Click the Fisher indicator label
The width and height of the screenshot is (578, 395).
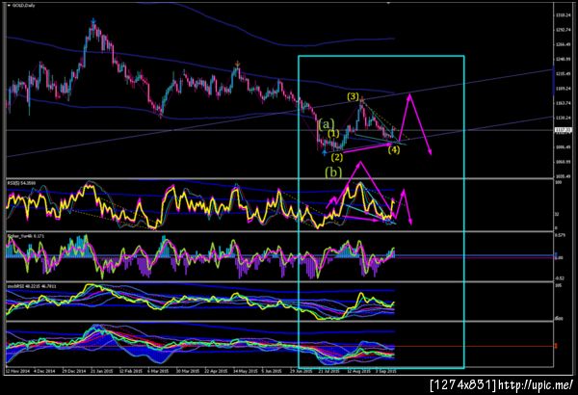coord(26,236)
